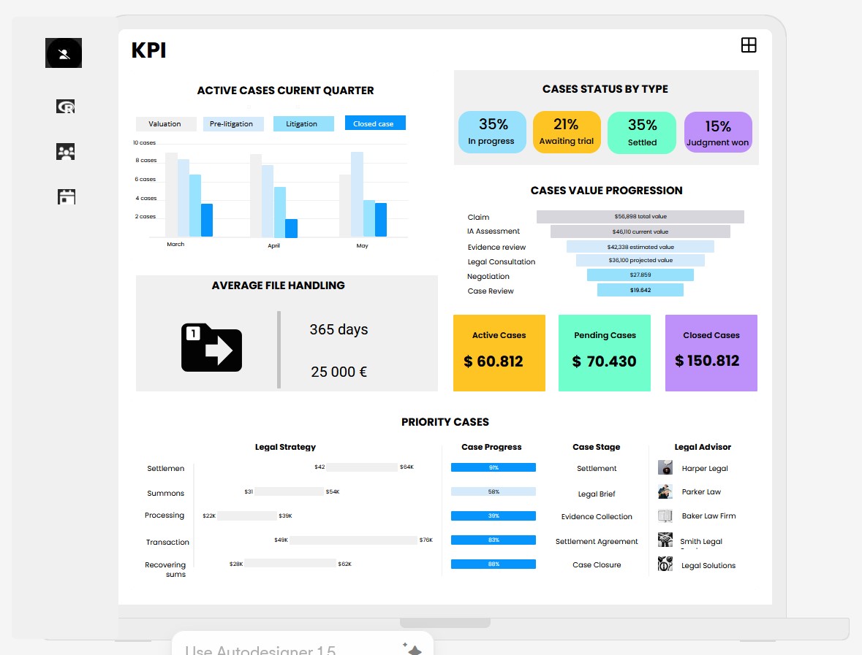Click the 91% Settlement progress bar
Image resolution: width=862 pixels, height=655 pixels.
tap(494, 467)
